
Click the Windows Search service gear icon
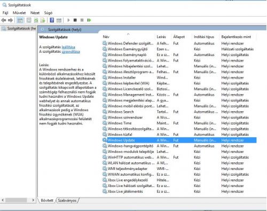[x=105, y=112]
